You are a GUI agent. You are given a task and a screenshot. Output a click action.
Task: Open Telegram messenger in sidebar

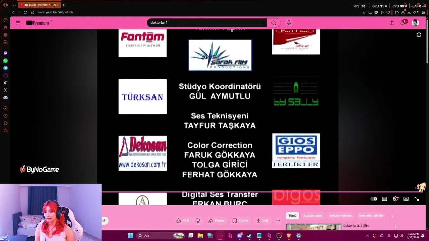(5, 68)
